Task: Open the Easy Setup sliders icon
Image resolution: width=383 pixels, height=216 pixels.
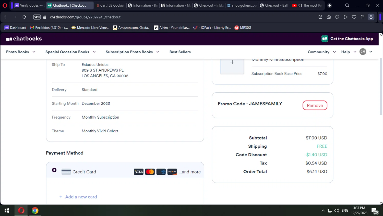Action: (363, 17)
